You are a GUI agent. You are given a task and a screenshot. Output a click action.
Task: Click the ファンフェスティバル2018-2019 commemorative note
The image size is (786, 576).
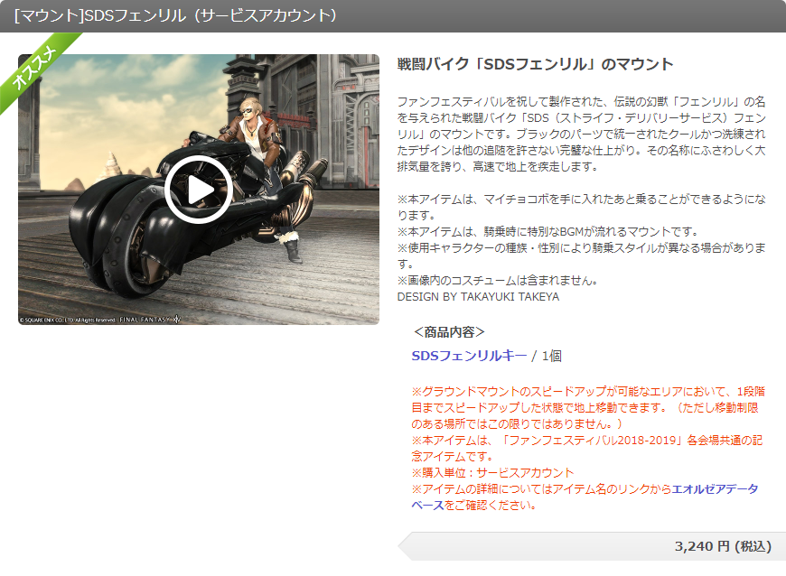[587, 449]
